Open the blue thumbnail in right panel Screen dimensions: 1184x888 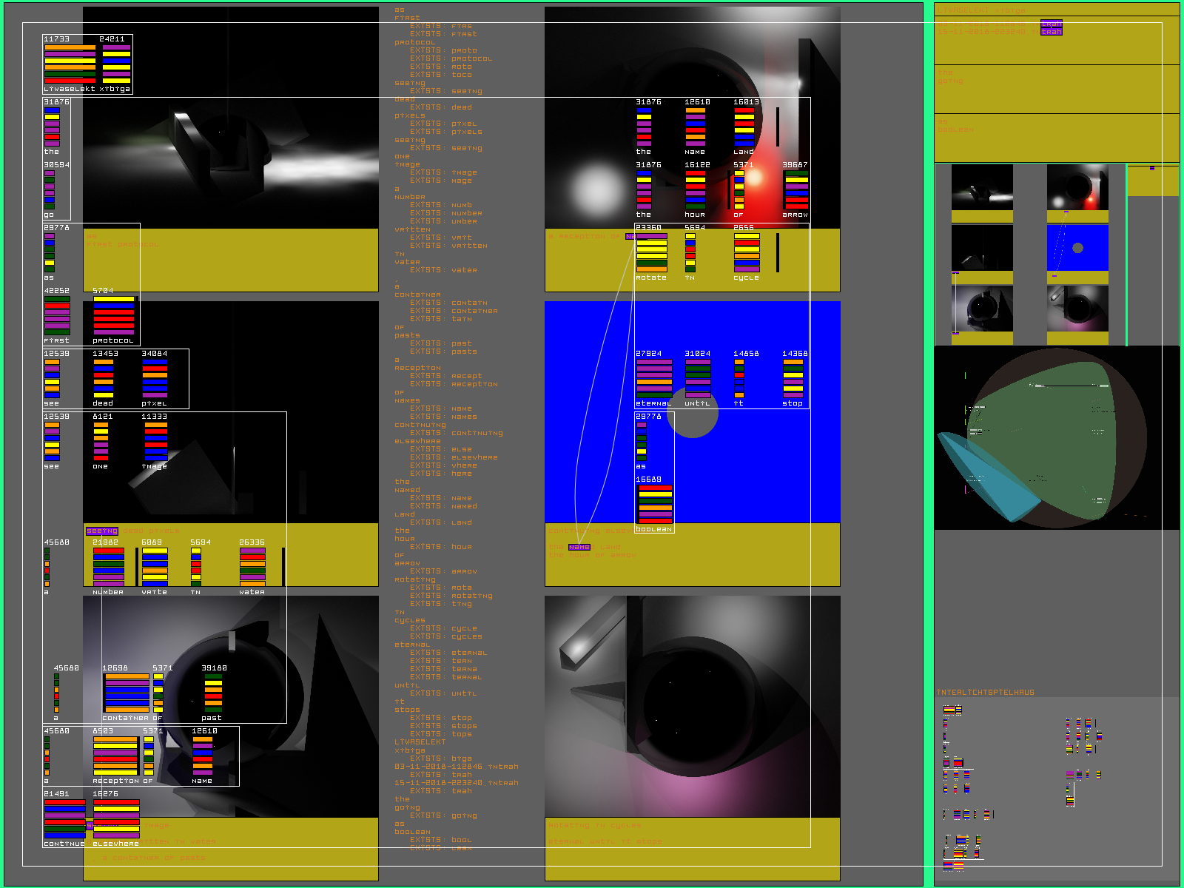point(1077,248)
